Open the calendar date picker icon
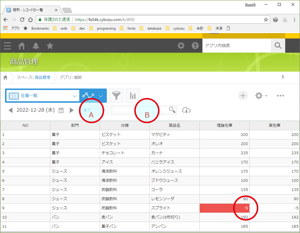 tap(61, 110)
